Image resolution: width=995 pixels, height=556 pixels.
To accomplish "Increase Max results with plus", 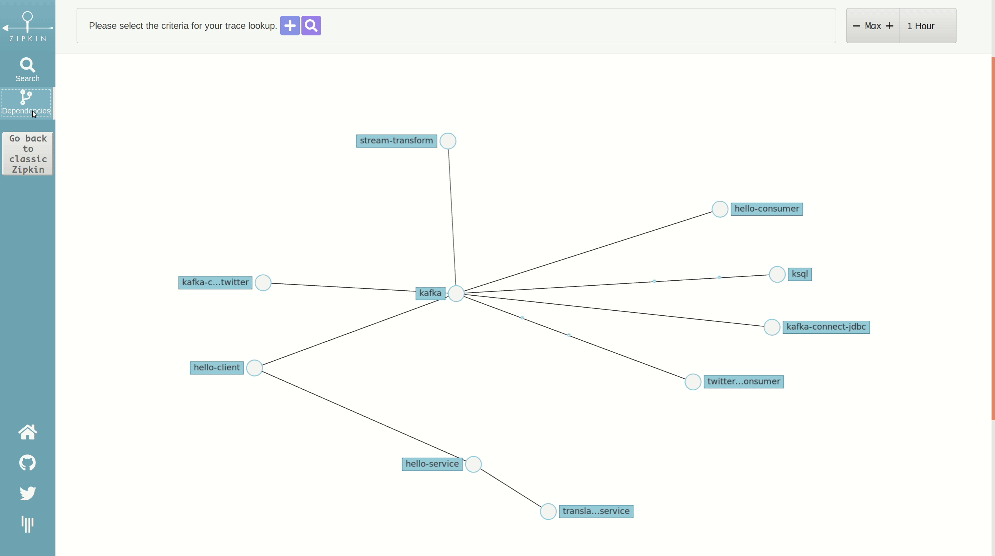I will pos(890,26).
